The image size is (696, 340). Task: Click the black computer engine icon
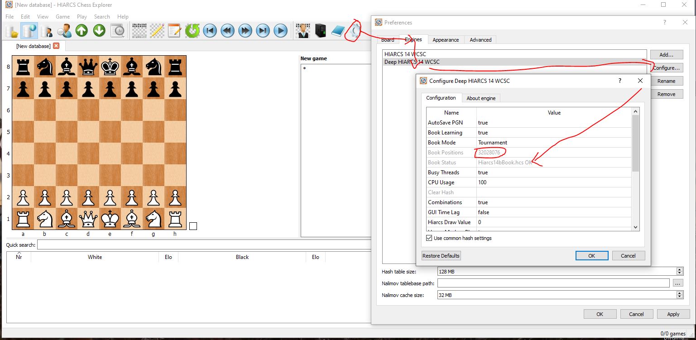(x=321, y=31)
